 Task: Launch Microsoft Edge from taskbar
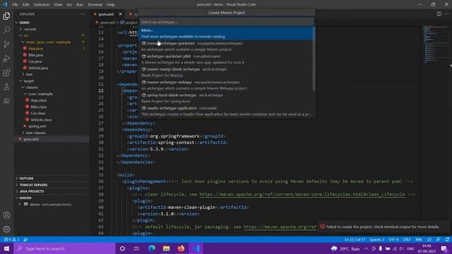coord(152,248)
